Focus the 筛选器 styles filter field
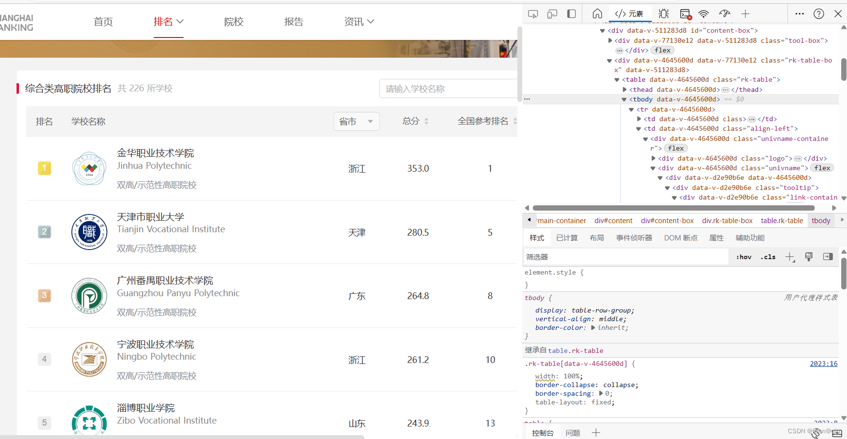The image size is (847, 439). click(626, 257)
